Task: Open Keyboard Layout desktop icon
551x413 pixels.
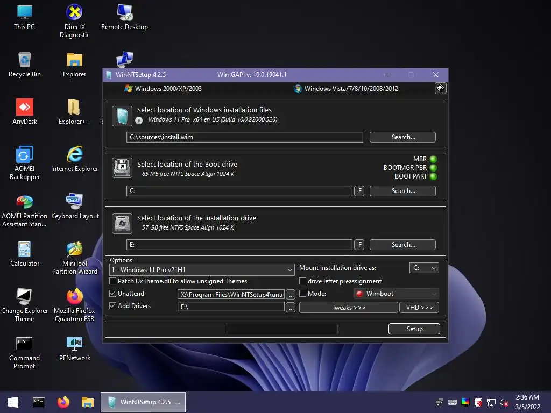Action: (75, 206)
